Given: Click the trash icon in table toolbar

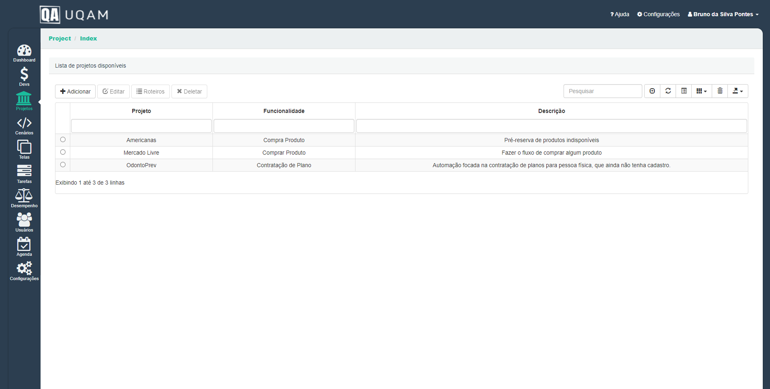Looking at the screenshot, I should click(x=720, y=91).
